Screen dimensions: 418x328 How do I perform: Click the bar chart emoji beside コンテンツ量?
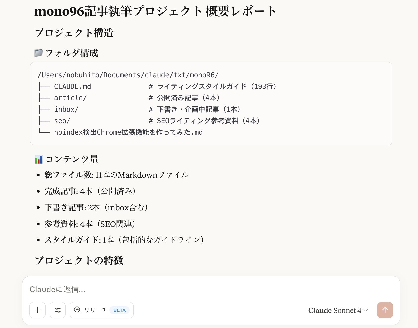39,159
